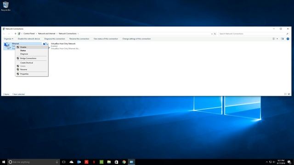294x165 pixels.
Task: Open File Explorer from the taskbar
Action: pos(109,162)
